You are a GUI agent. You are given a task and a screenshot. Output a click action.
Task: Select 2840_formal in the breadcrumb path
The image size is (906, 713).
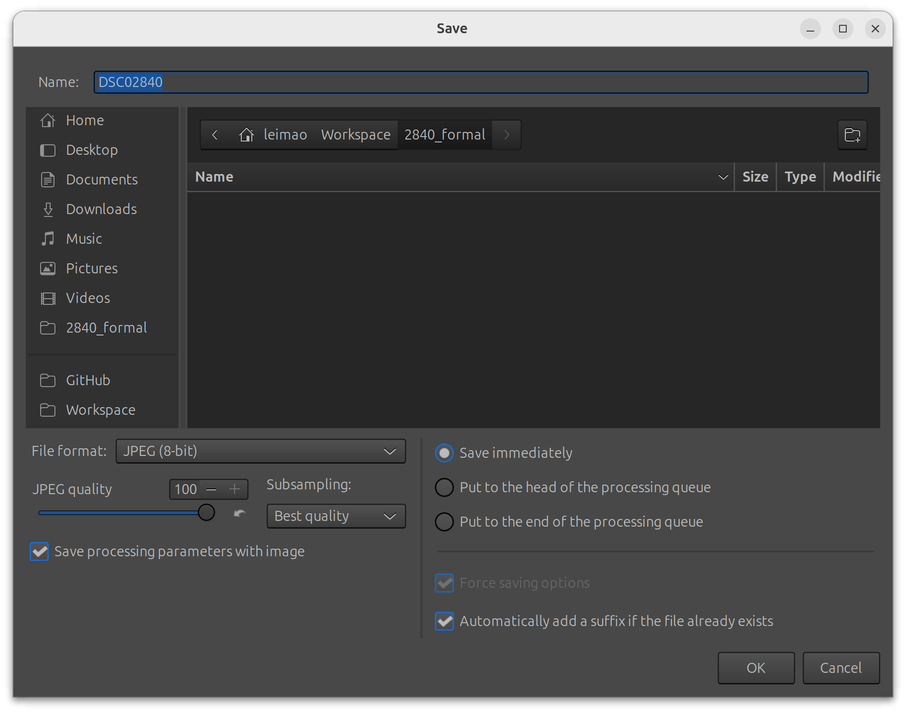[444, 135]
